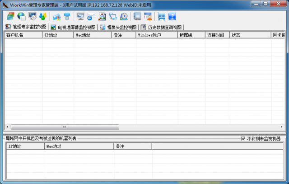The height and width of the screenshot is (184, 289).
Task: Click horizontal scrollbar left arrow
Action: pos(7,127)
